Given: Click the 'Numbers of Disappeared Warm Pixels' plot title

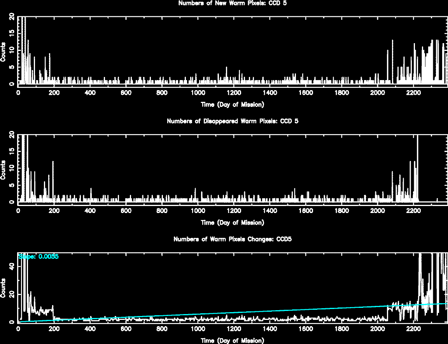Looking at the screenshot, I should pos(233,121).
